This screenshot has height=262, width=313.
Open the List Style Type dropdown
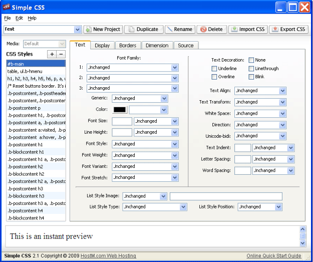183,207
